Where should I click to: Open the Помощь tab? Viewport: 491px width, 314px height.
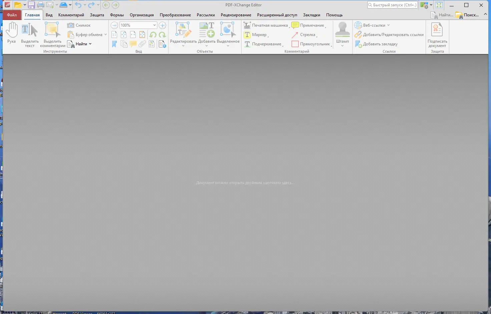pos(334,15)
